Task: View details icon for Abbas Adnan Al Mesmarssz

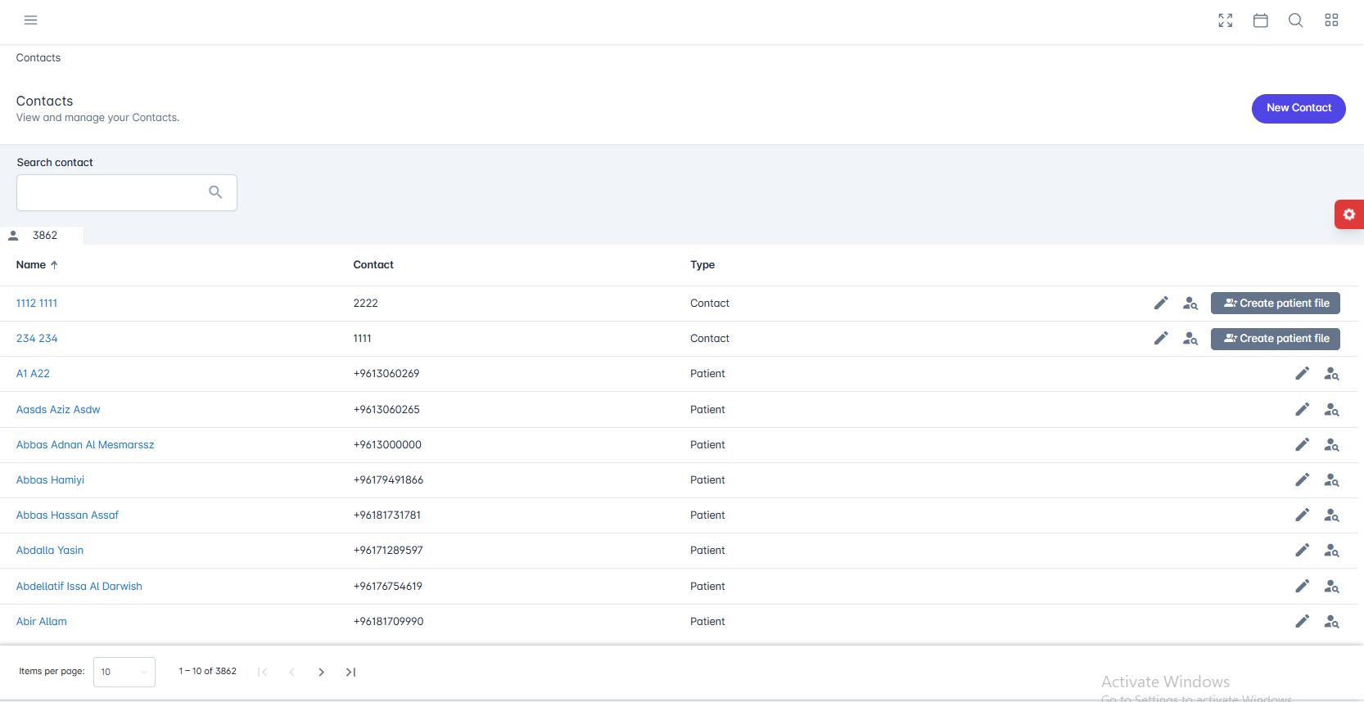Action: click(1331, 445)
